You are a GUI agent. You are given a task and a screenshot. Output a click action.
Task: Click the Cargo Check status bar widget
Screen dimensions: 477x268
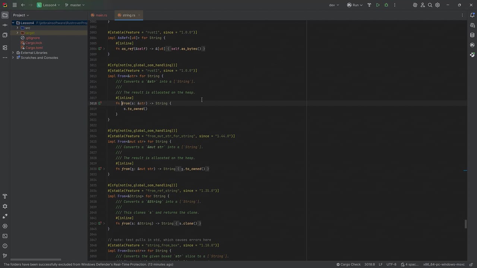point(348,264)
